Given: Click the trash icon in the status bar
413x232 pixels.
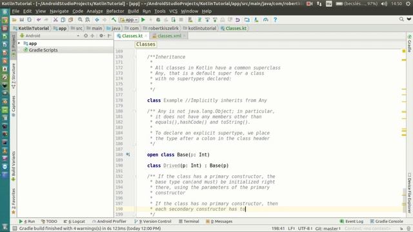Looking at the screenshot, I should tap(408, 229).
